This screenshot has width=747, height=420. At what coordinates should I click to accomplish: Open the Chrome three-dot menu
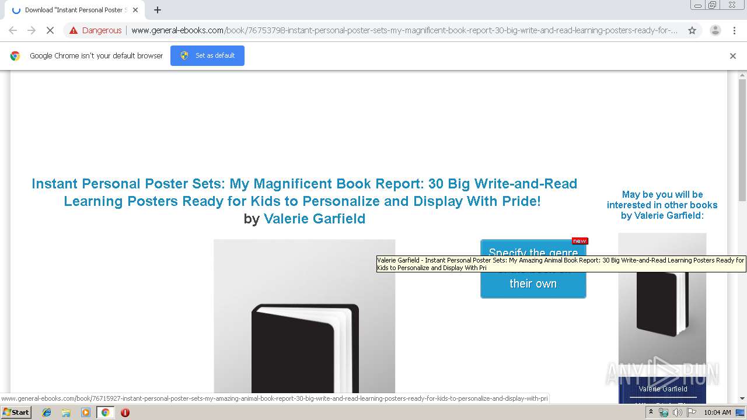coord(734,30)
